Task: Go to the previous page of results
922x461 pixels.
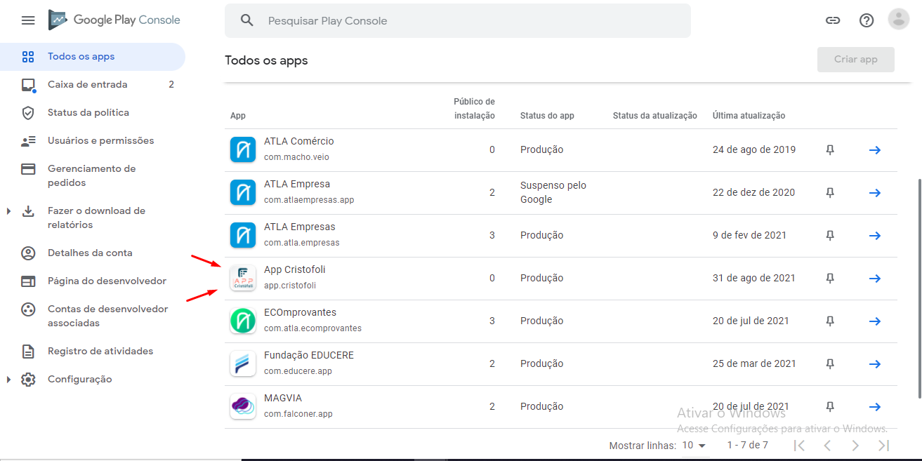Action: coord(827,445)
